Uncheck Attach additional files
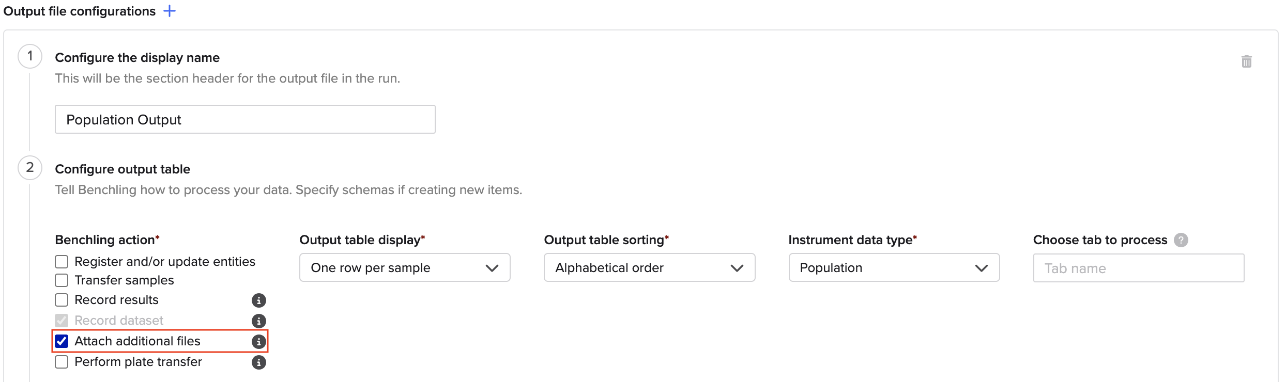The width and height of the screenshot is (1286, 382). pyautogui.click(x=61, y=341)
